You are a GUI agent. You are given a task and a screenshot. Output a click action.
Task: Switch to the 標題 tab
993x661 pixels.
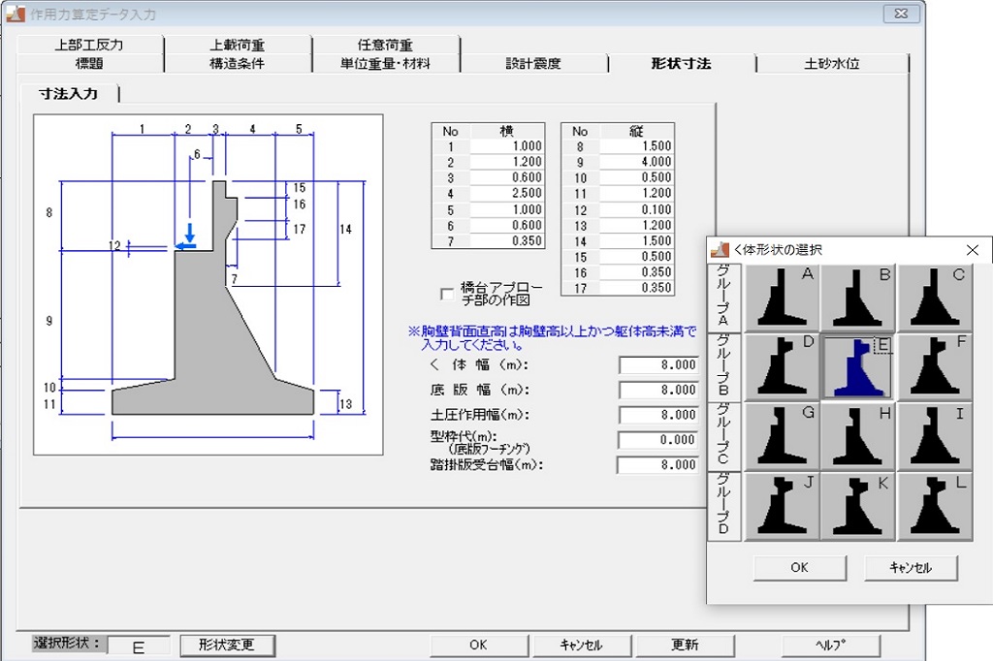(x=89, y=63)
